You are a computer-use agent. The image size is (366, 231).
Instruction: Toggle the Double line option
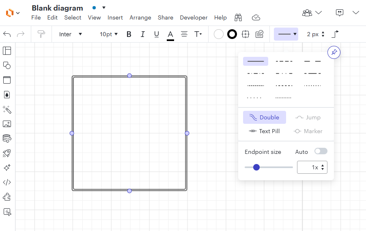[265, 117]
